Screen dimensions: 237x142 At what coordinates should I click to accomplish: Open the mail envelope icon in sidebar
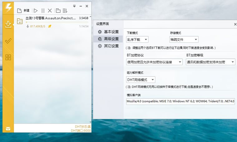tap(8, 129)
